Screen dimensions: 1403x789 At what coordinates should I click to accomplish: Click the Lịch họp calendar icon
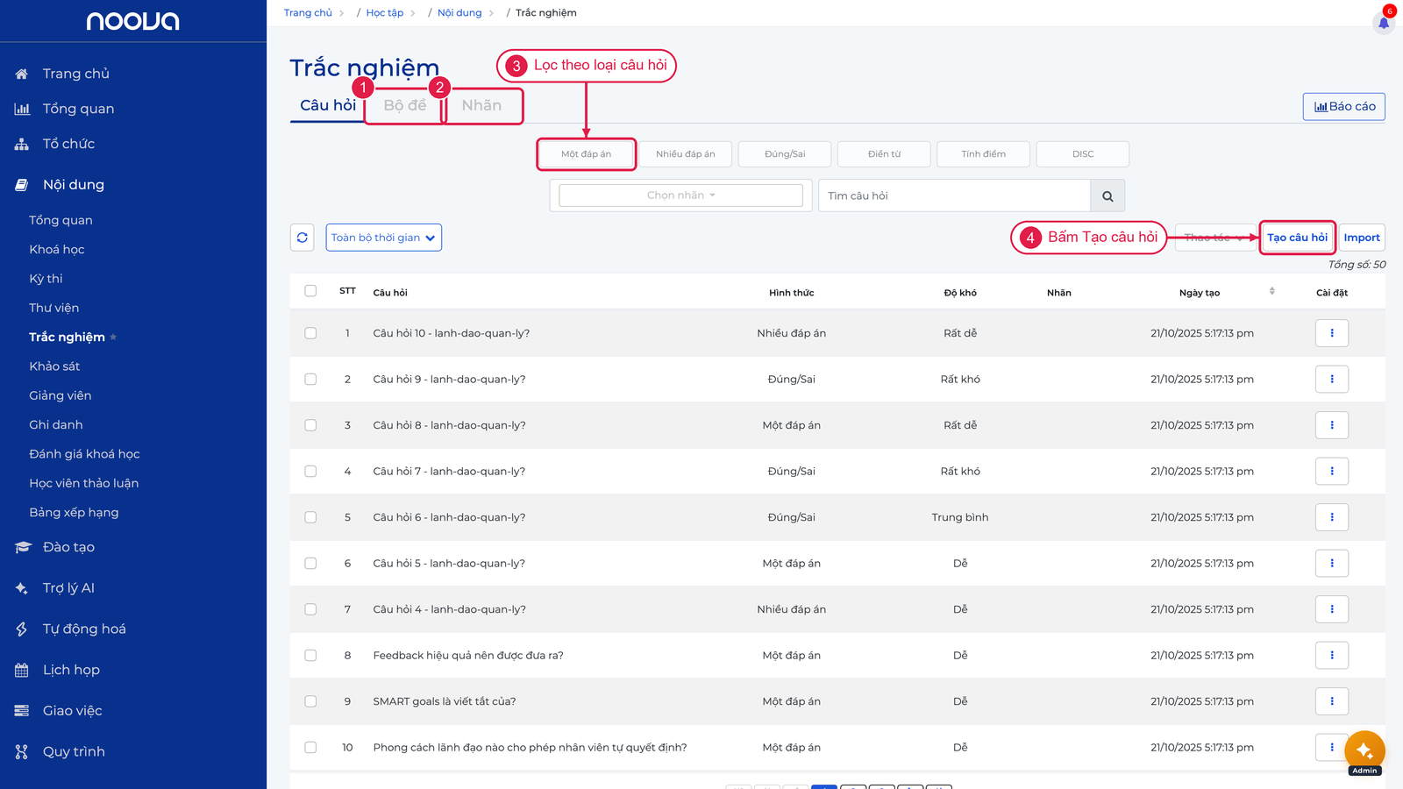(22, 670)
